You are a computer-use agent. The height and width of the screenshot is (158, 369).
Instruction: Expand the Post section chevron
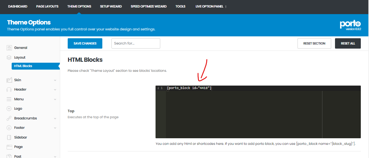(x=55, y=157)
